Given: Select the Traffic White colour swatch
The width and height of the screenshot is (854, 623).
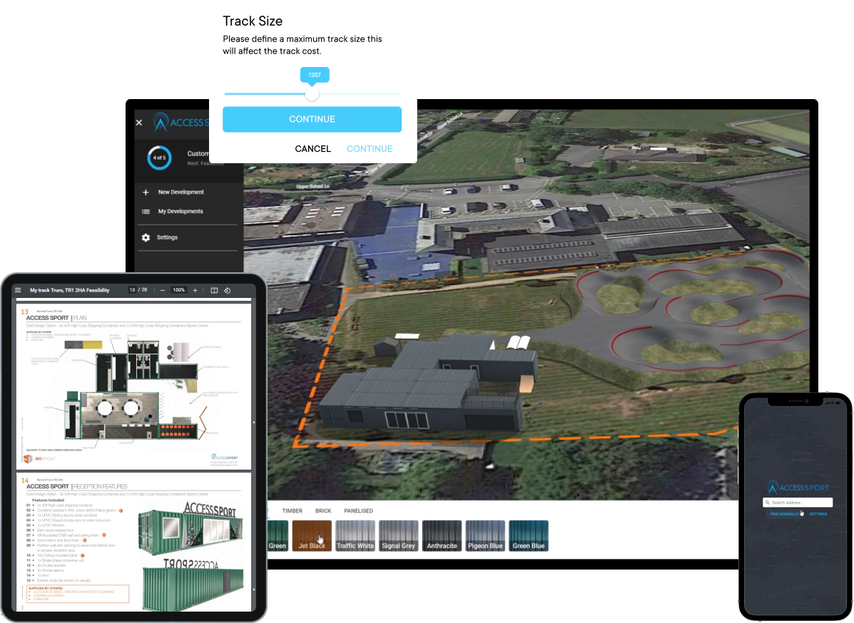Looking at the screenshot, I should point(355,536).
